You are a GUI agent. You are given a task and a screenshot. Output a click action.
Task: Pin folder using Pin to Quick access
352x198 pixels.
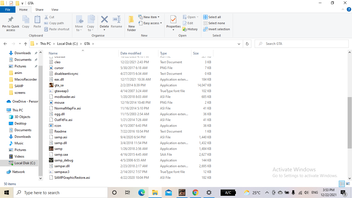(x=11, y=23)
